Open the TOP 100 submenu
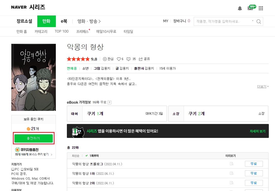 point(61,31)
